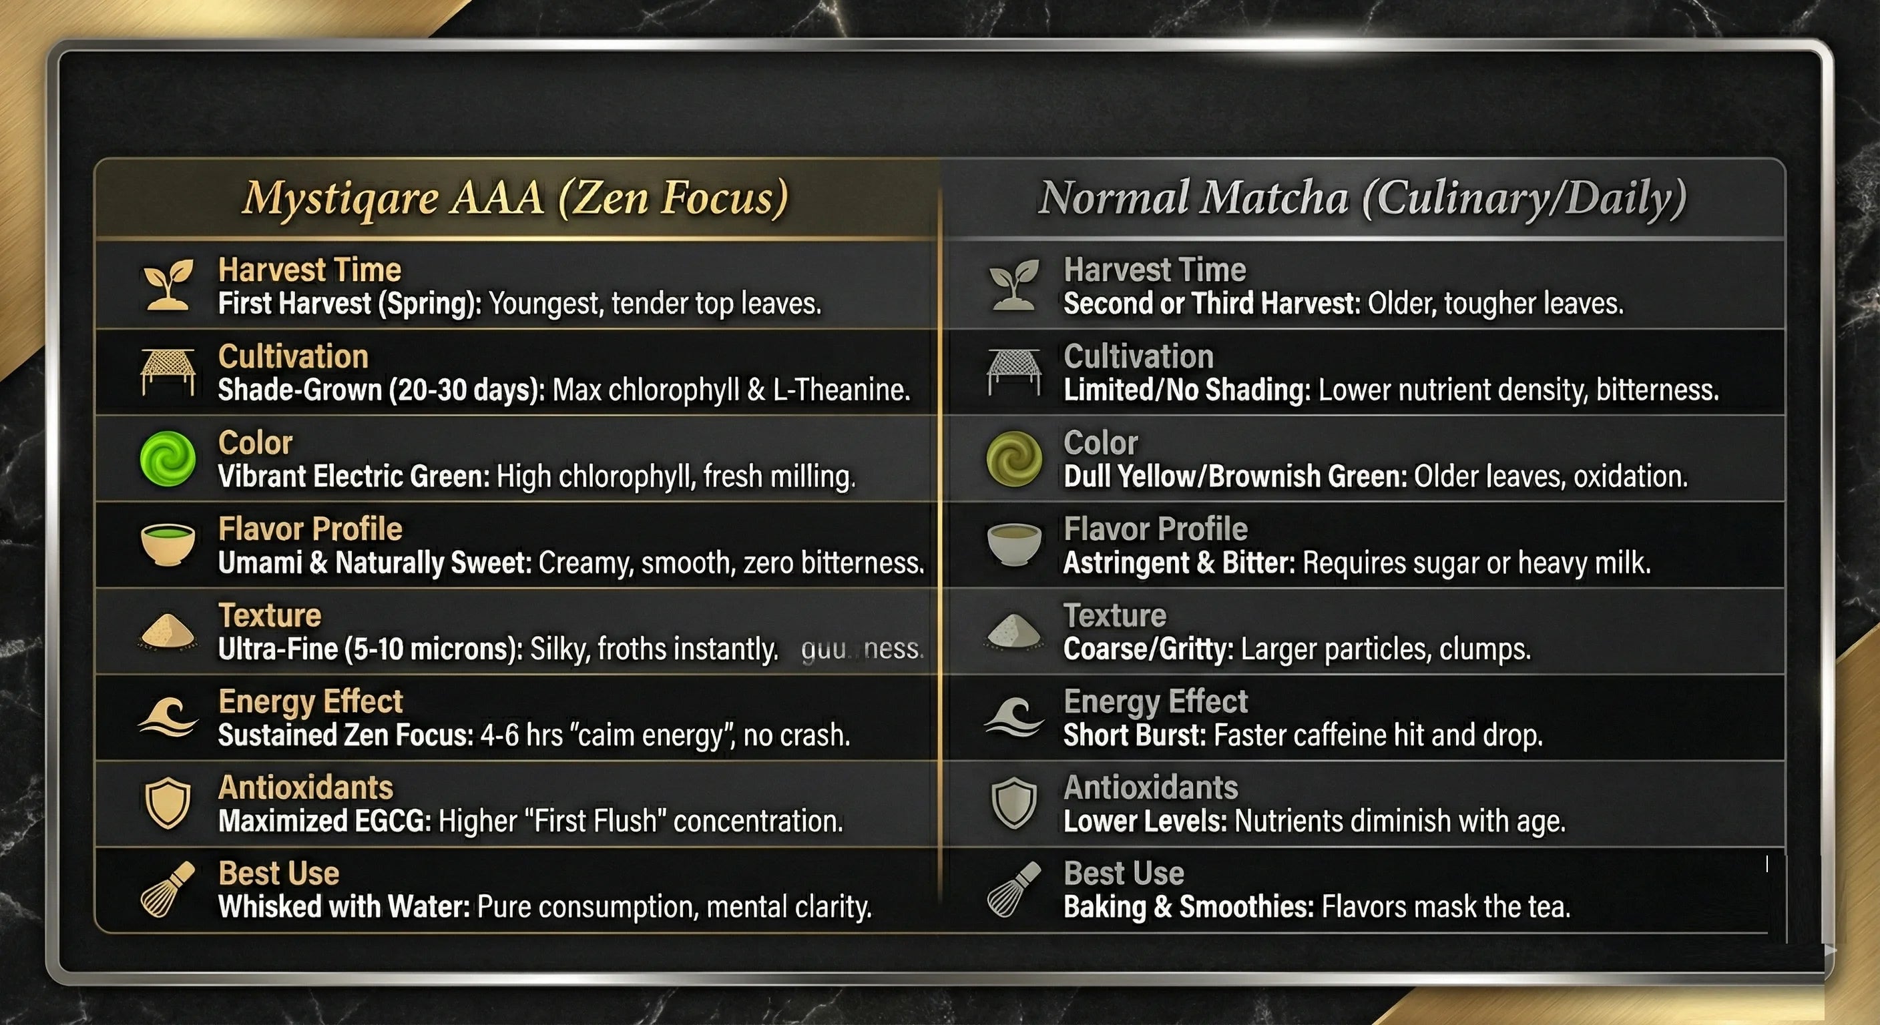Click the Second or Third Harvest text

tap(1212, 304)
